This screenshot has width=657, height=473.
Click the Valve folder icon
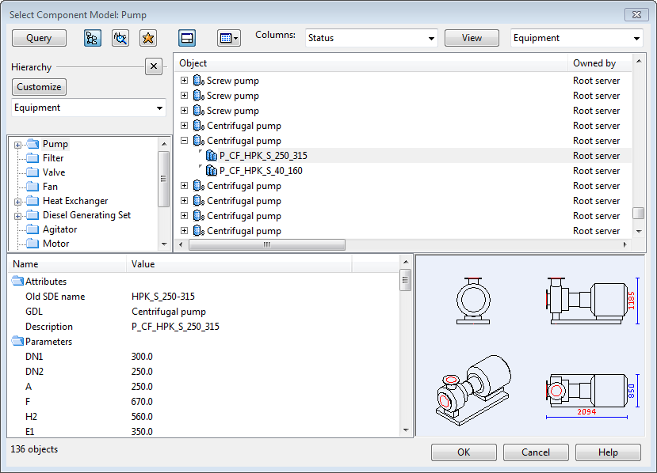[32, 172]
